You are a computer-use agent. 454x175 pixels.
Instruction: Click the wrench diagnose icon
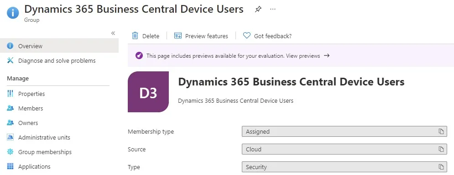coord(10,60)
